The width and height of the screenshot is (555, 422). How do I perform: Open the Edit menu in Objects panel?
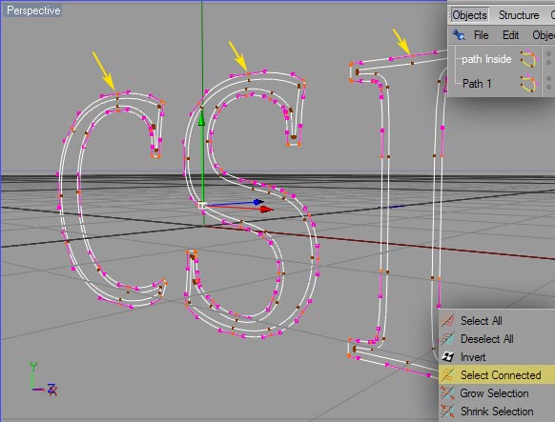coord(510,35)
